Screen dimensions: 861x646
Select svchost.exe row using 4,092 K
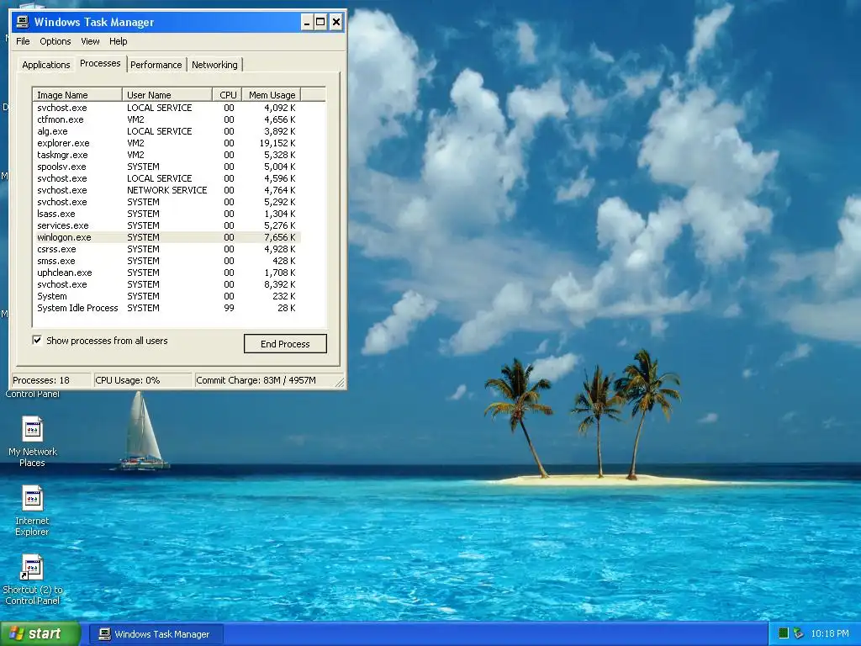[167, 108]
